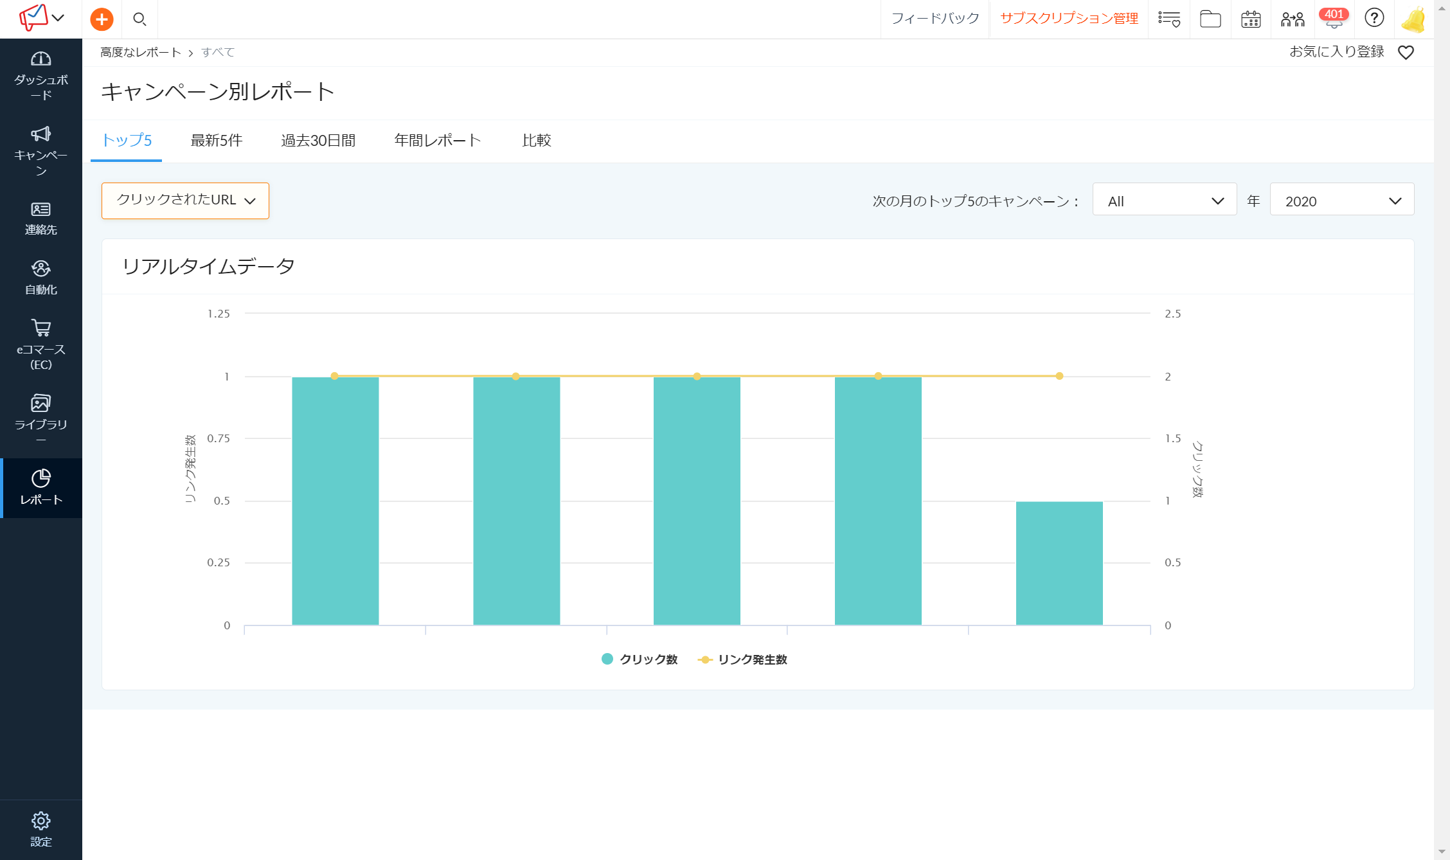This screenshot has height=860, width=1450.
Task: Open the calendar icon in header
Action: click(x=1250, y=19)
